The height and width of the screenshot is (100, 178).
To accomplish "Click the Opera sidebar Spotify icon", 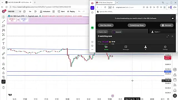I will [92, 28].
